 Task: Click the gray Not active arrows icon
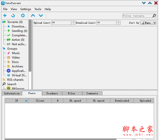[9, 44]
